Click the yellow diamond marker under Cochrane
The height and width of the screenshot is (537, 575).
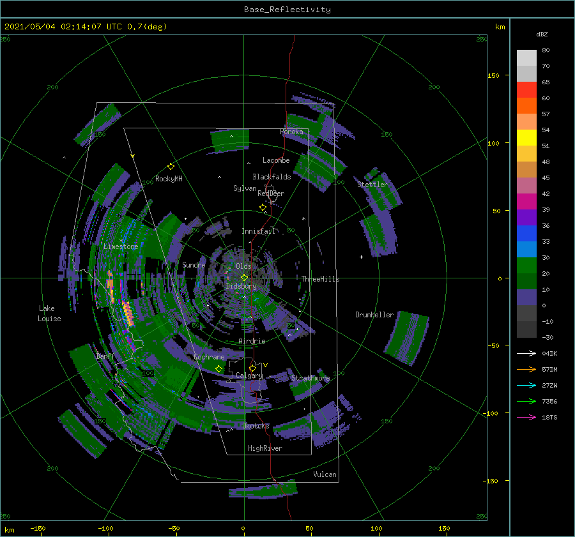pos(219,369)
